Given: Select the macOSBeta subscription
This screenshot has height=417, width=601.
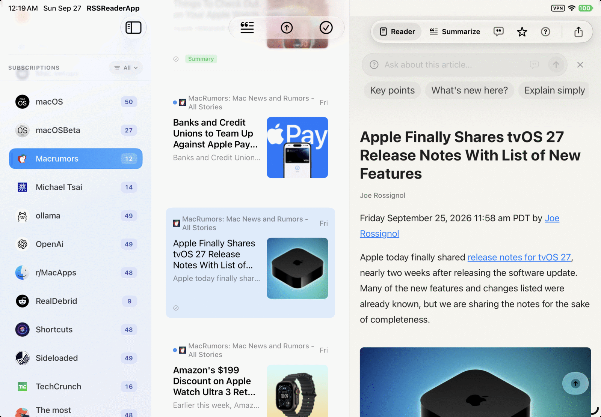Looking at the screenshot, I should [76, 130].
